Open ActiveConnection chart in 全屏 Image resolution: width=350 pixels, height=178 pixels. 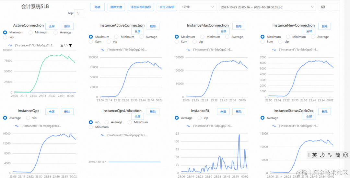[52, 26]
